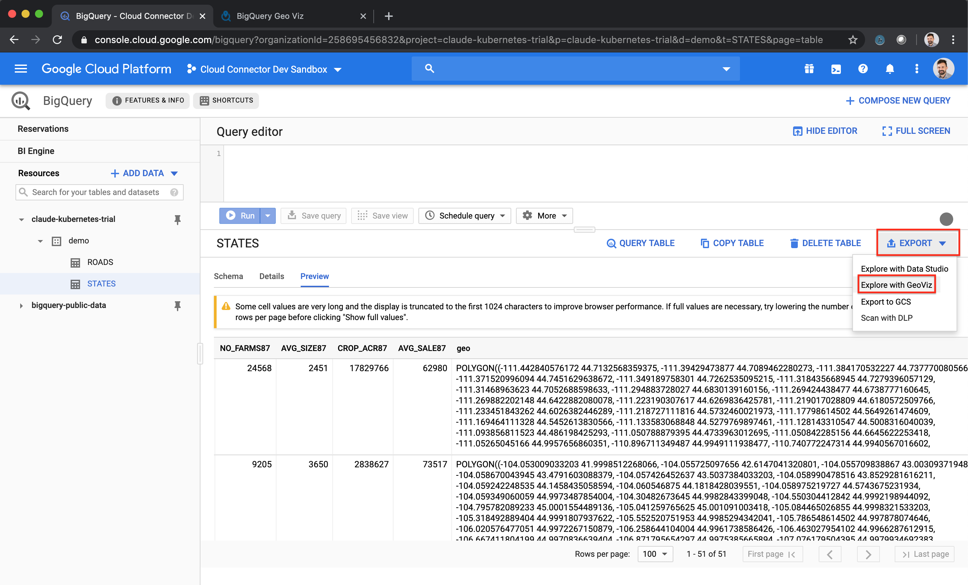Toggle the EXPORT dropdown menu
The width and height of the screenshot is (968, 585).
click(917, 243)
